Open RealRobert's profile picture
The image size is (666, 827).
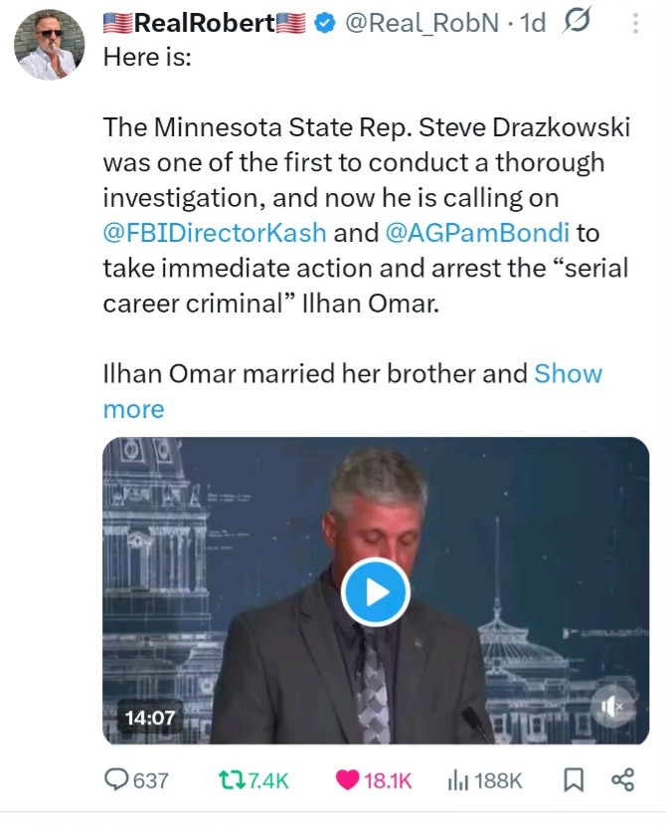(51, 46)
